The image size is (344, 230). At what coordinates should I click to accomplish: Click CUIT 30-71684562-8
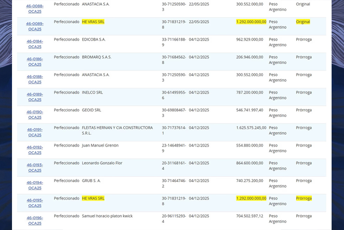tap(174, 60)
